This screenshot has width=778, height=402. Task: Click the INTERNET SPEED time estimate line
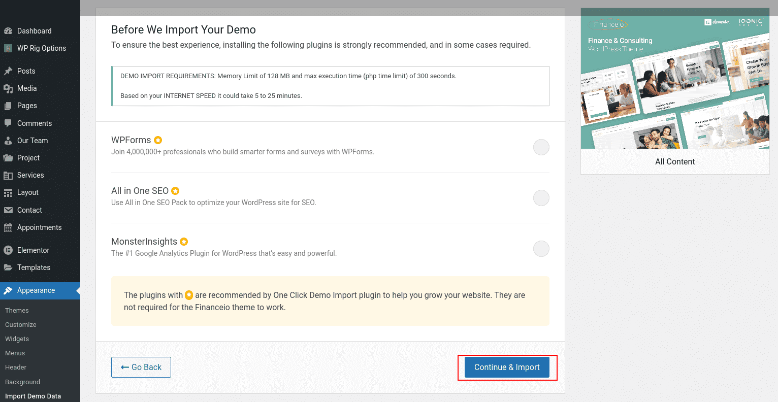tap(211, 95)
